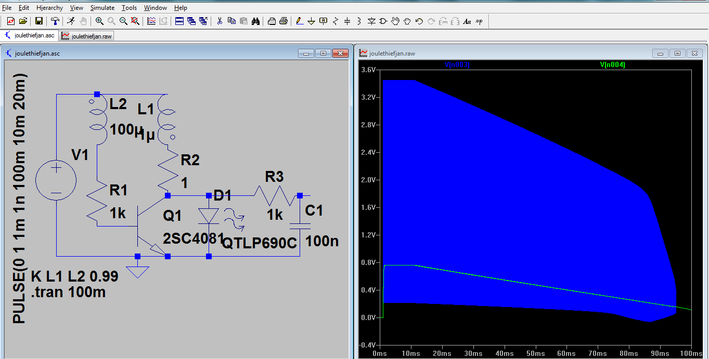Open the View menu
Screen dimensions: 709x359
[77, 8]
